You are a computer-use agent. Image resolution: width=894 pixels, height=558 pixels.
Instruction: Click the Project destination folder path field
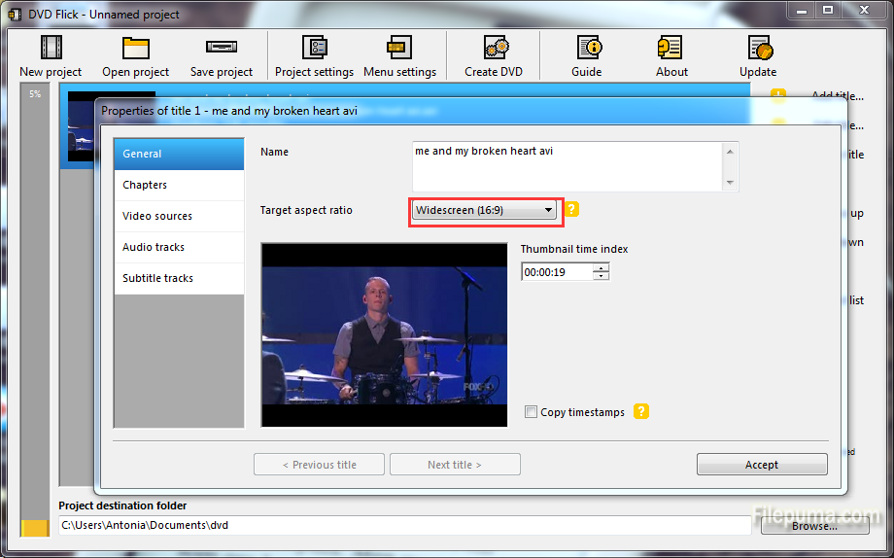coord(403,525)
